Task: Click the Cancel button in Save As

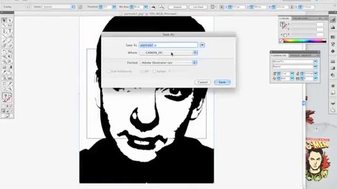Action: pyautogui.click(x=202, y=82)
